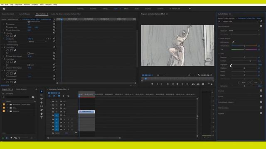The width and height of the screenshot is (266, 149).
Task: Open the Input LUT dropdown
Action: pyautogui.click(x=244, y=31)
